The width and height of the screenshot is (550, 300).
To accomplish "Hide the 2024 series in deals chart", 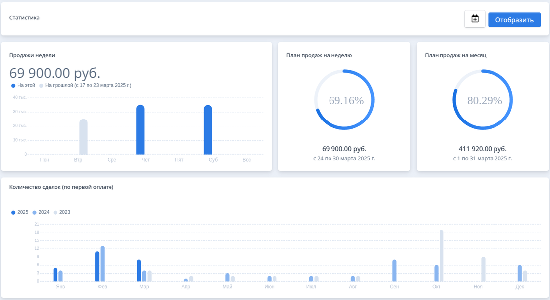I will (41, 212).
